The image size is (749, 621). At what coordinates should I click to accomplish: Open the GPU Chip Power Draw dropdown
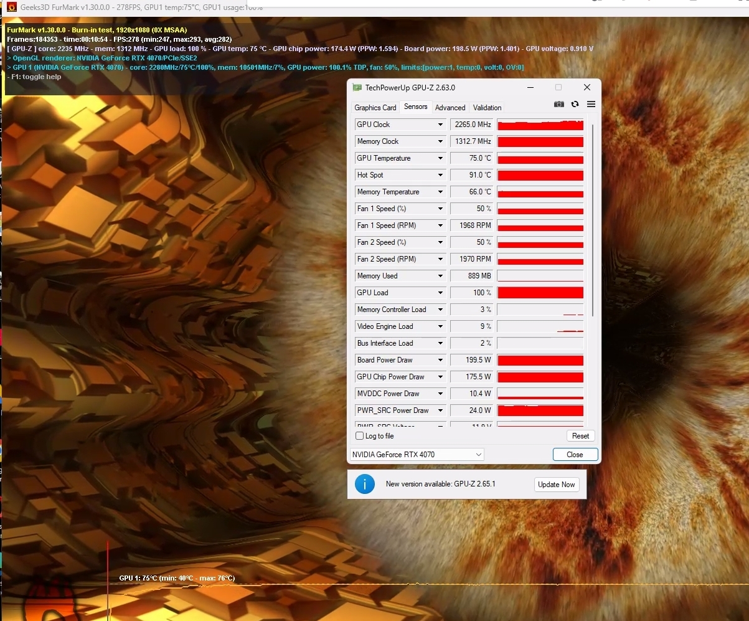point(441,377)
